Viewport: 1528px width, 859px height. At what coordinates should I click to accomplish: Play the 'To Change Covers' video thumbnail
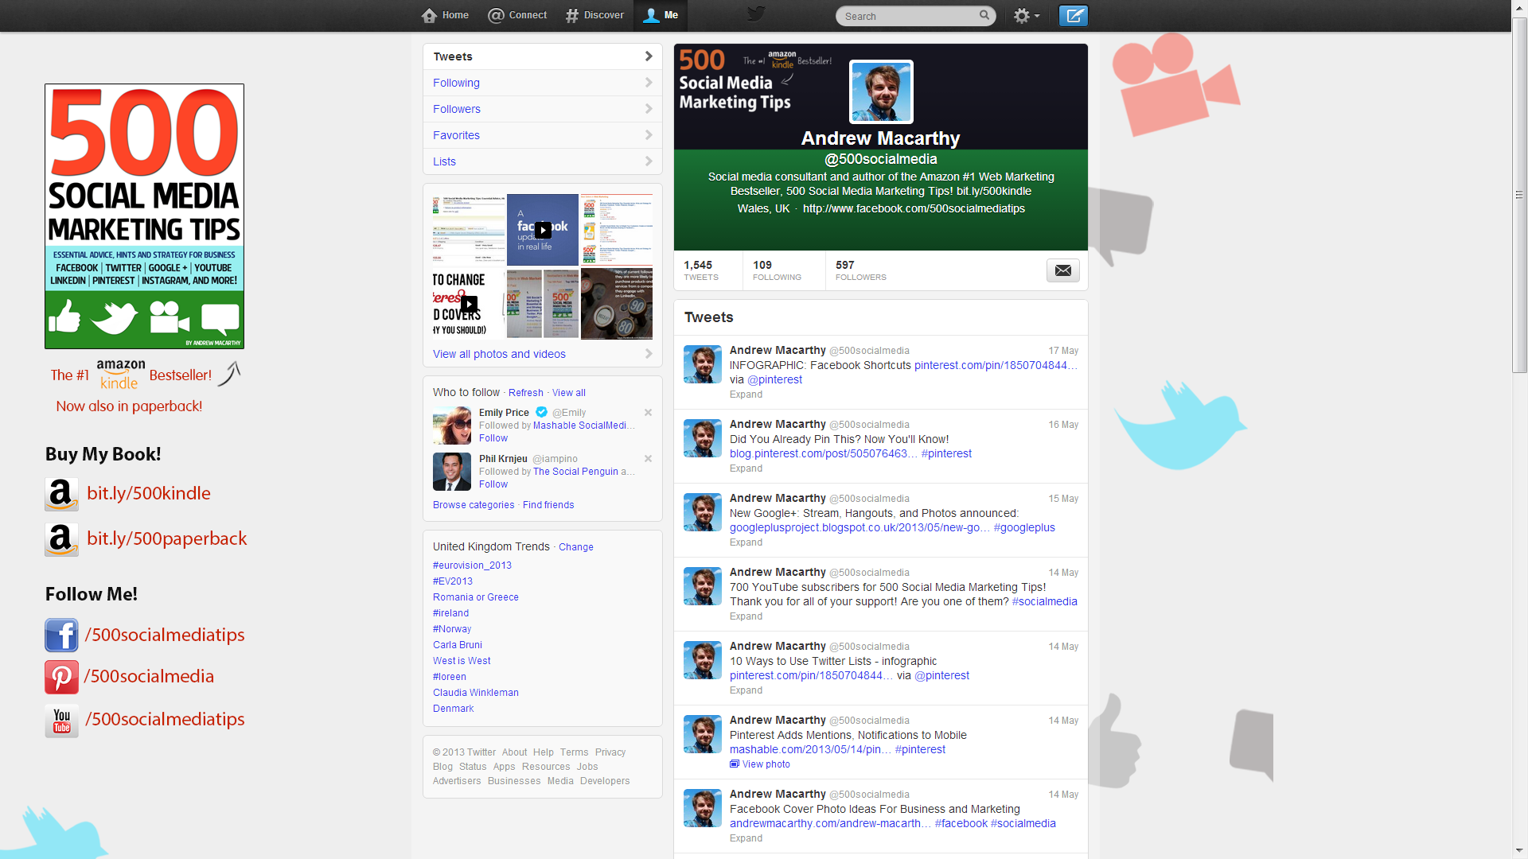point(469,304)
